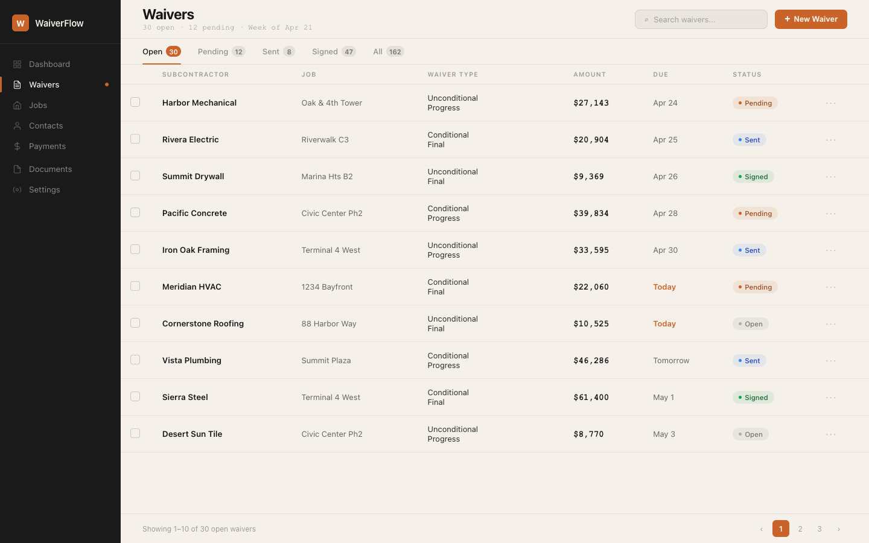Go to Waivers in the sidebar
869x543 pixels.
click(60, 84)
